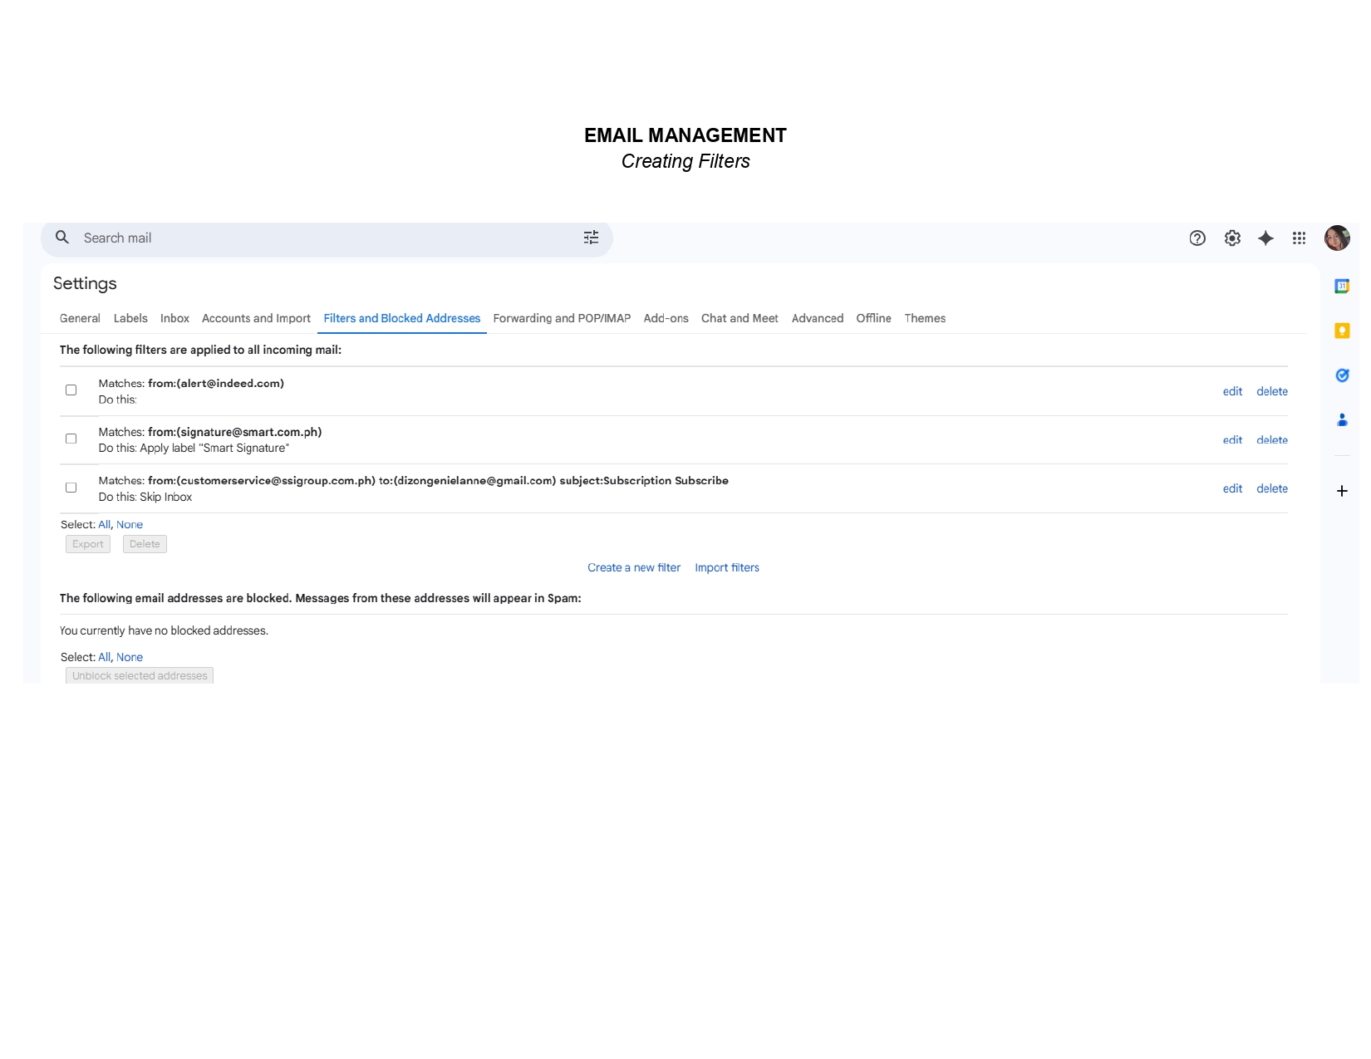Open Contacts side panel icon
The image size is (1371, 1059).
point(1341,420)
